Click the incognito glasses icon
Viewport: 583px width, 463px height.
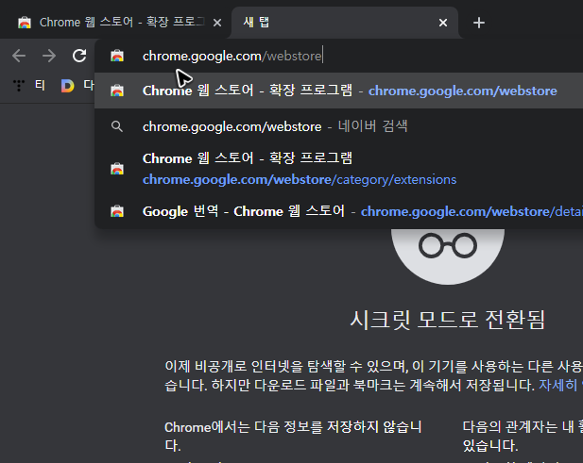pos(448,256)
